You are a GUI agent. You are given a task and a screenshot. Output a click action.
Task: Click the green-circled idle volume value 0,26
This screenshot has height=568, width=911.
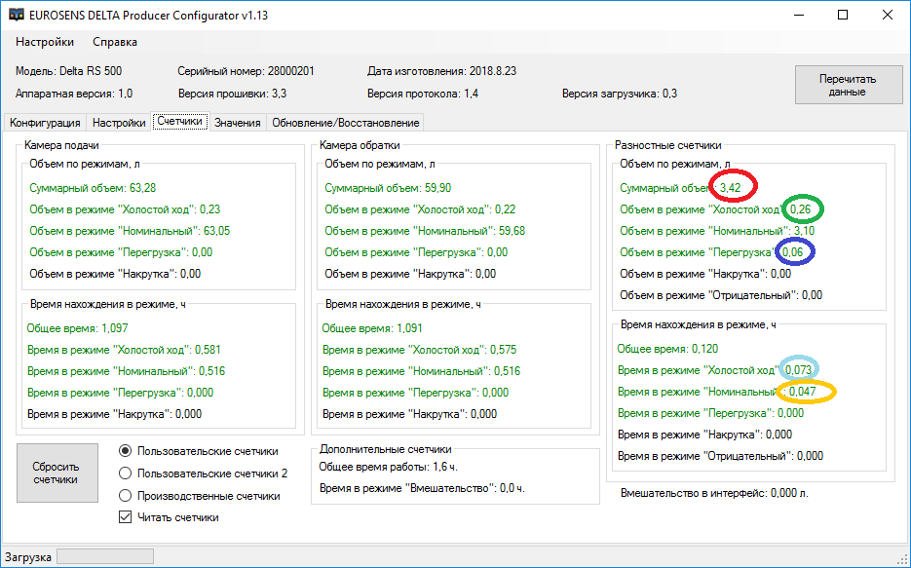coord(800,209)
